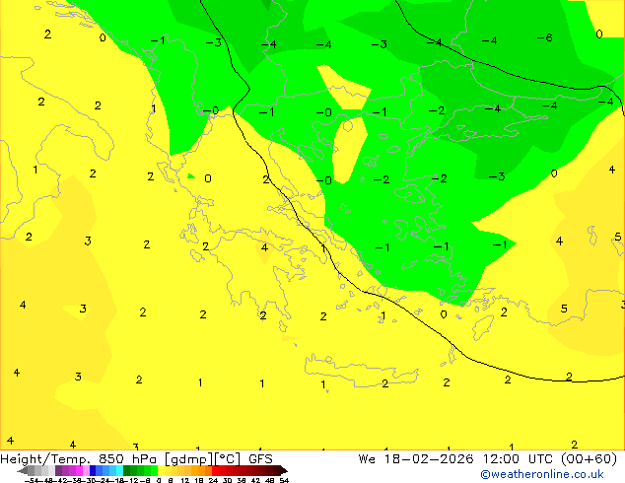The height and width of the screenshot is (483, 625).
Task: Pick the cyan swatch in the temperature legend
Action: pos(119,470)
